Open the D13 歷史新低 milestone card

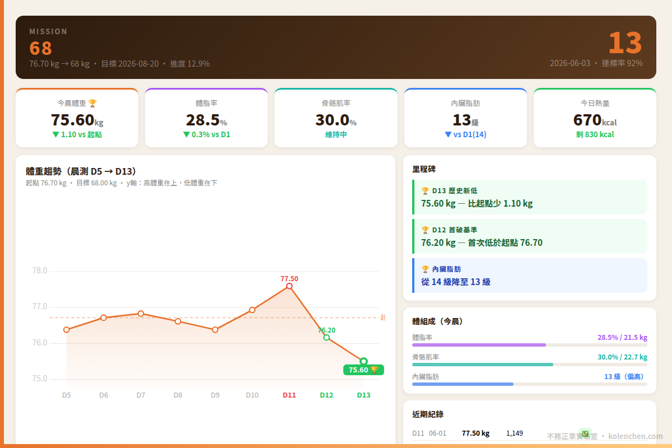pyautogui.click(x=530, y=197)
